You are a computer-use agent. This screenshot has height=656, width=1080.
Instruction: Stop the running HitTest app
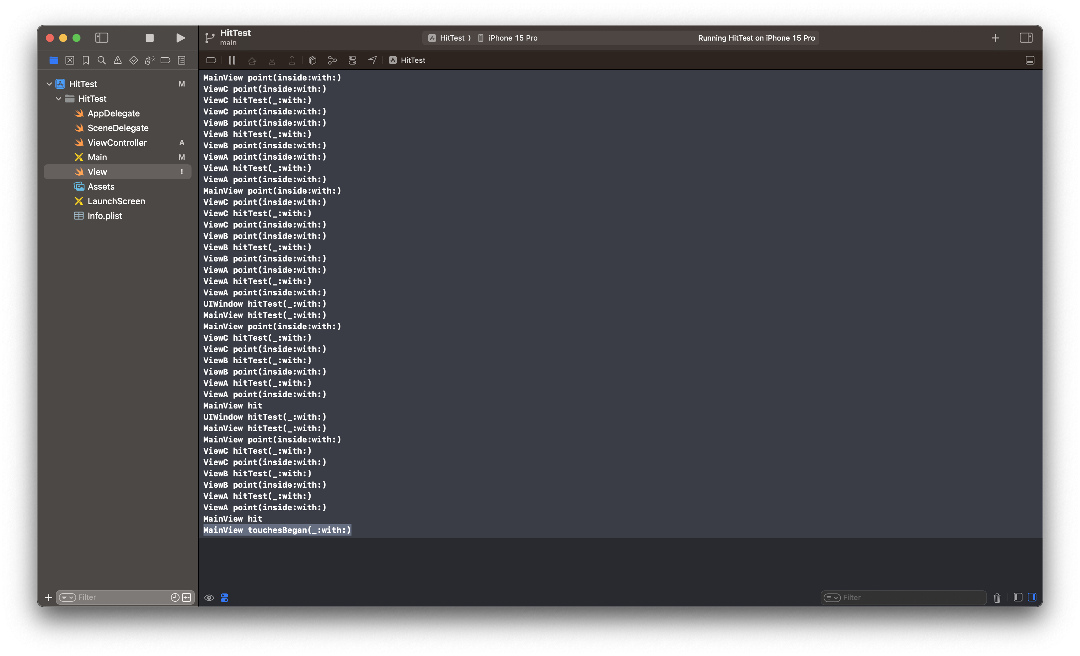(150, 38)
